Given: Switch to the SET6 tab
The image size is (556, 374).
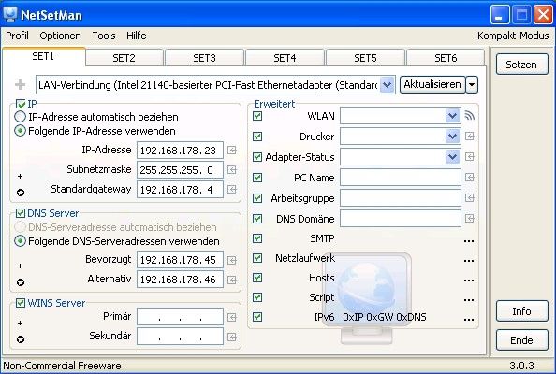Looking at the screenshot, I should pyautogui.click(x=446, y=58).
